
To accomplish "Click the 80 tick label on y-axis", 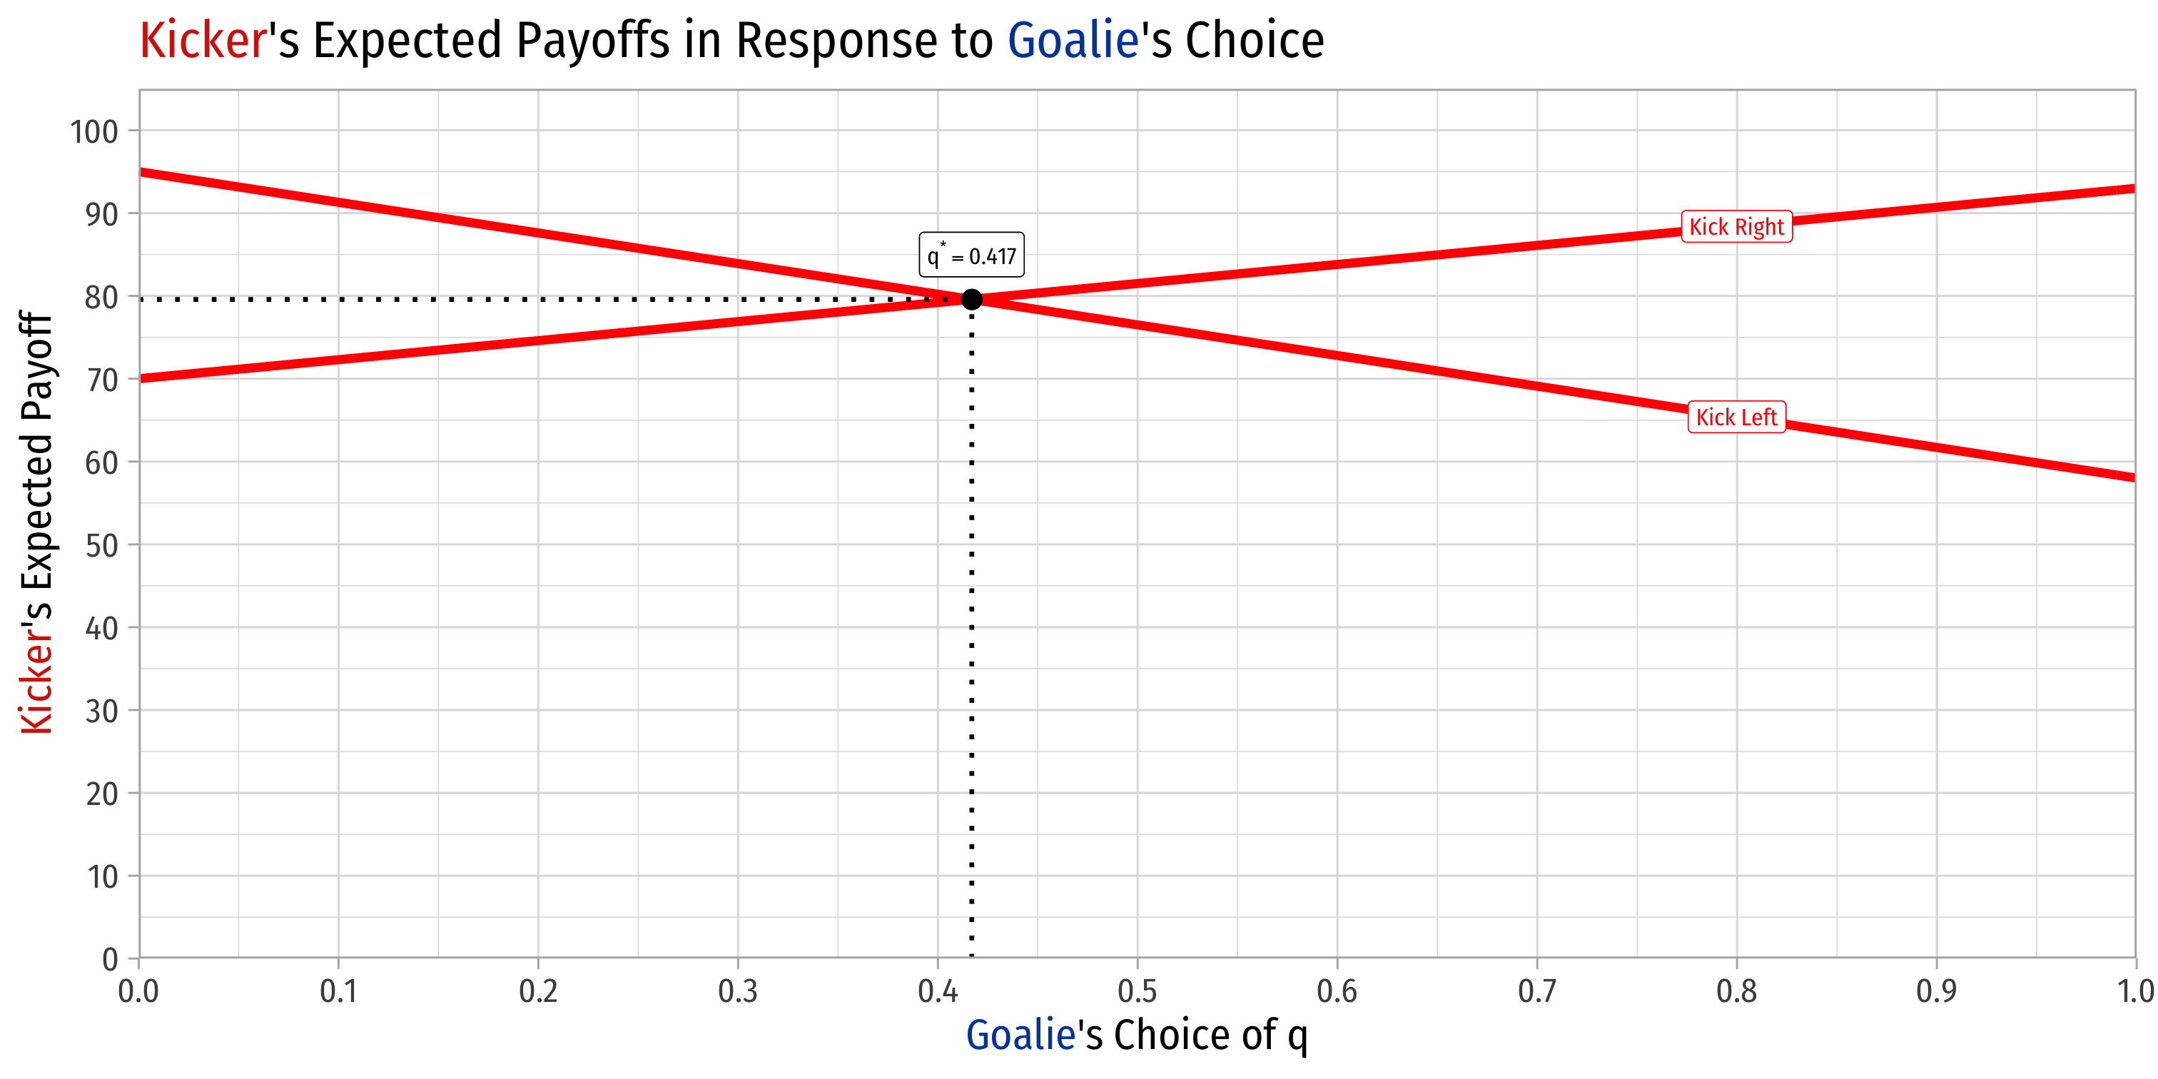I will [x=101, y=298].
